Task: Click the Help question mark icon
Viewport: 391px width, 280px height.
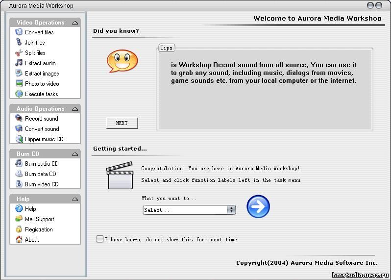Action: (19, 208)
